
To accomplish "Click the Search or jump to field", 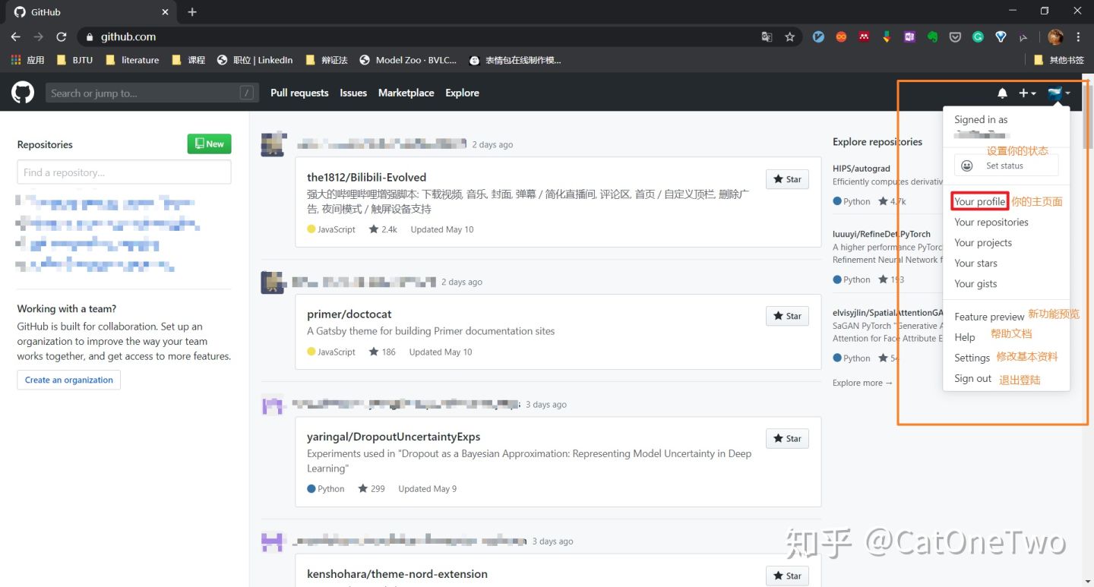I will click(152, 93).
